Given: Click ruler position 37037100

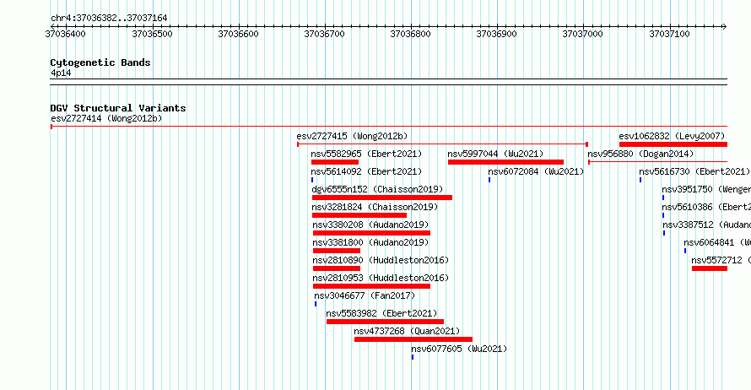Looking at the screenshot, I should [x=670, y=34].
